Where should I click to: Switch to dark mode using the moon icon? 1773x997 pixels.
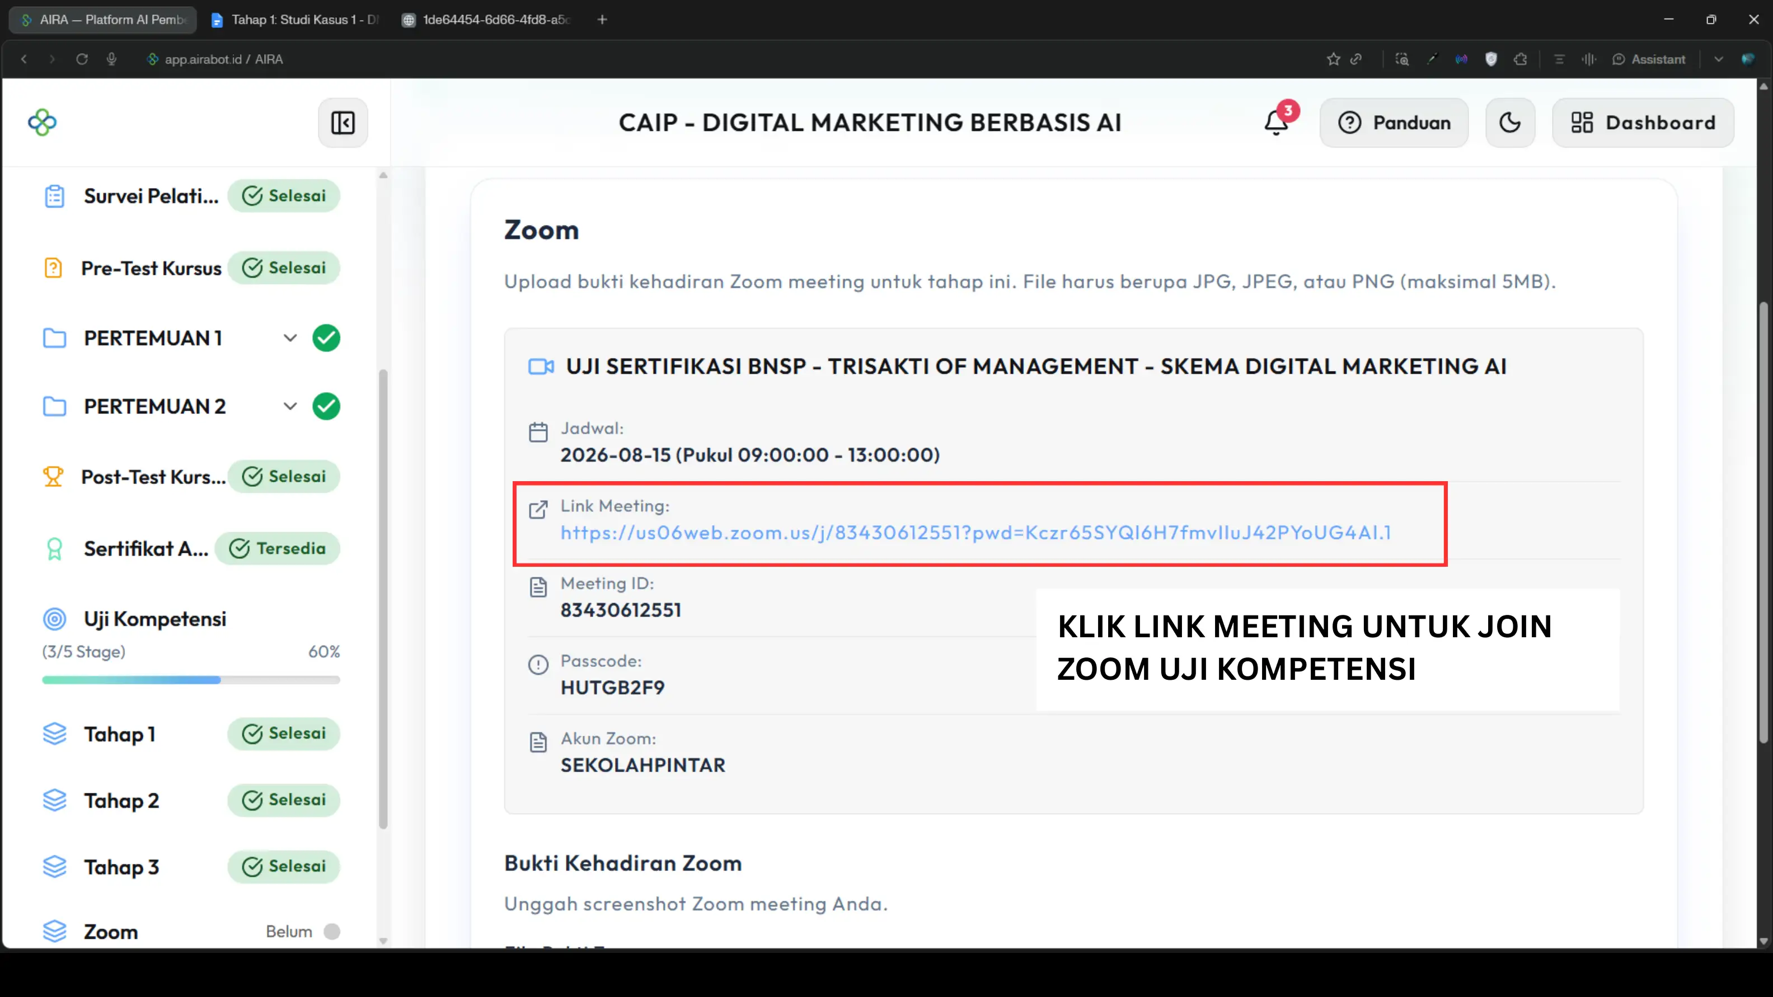(x=1510, y=123)
